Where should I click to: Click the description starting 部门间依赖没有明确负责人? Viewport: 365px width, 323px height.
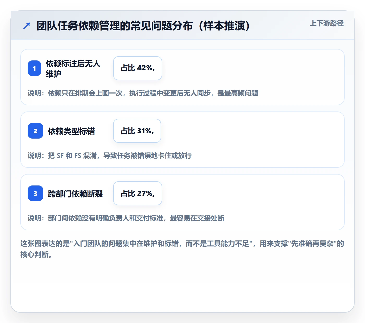point(126,218)
